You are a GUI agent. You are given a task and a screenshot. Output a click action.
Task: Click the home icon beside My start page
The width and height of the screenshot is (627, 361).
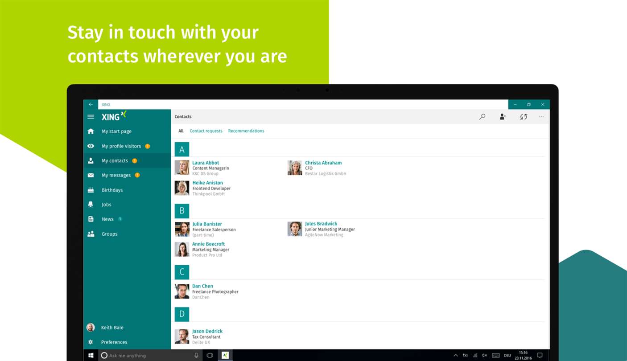(91, 131)
